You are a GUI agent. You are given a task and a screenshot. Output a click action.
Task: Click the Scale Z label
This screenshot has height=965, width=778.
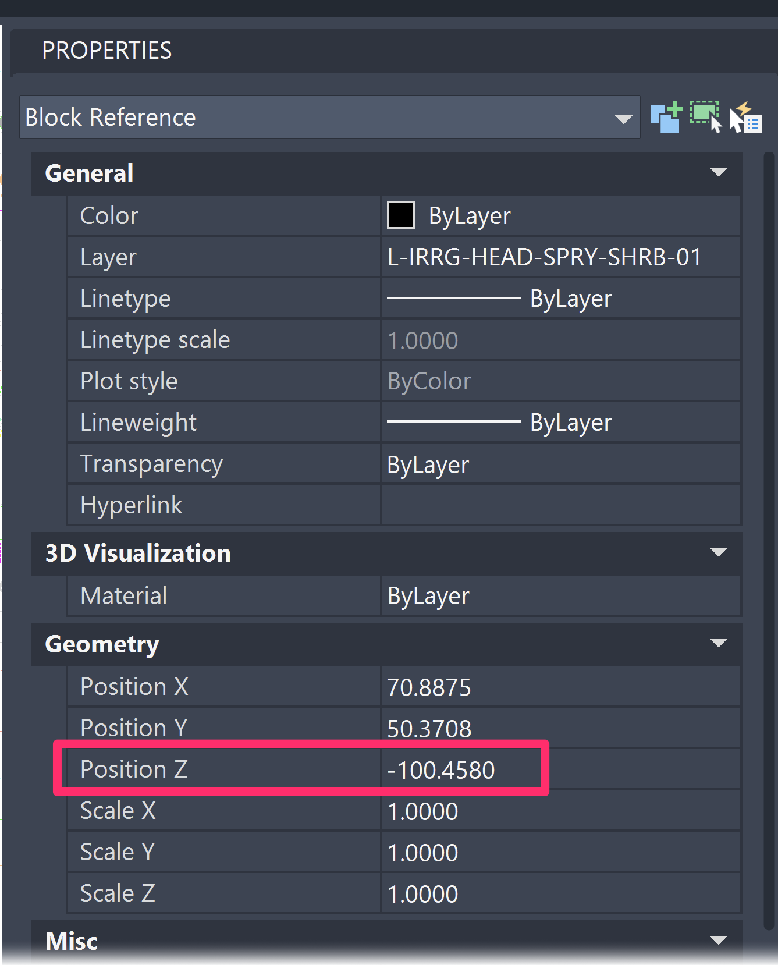coord(118,893)
